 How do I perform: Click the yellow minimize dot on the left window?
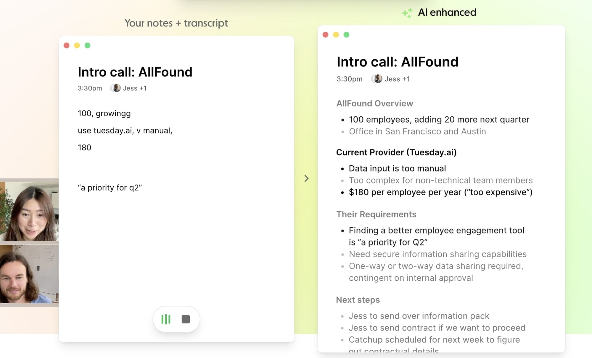(x=77, y=45)
